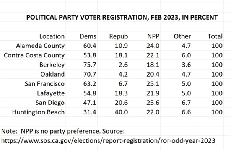Select San Diego Dems value 47.1
The image size is (231, 150).
coord(89,103)
